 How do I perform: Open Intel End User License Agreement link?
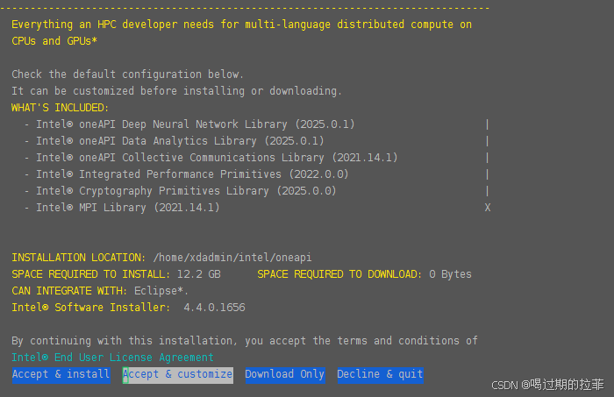(113, 358)
